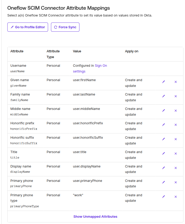Remove the Honorific suffix mapping

point(176,139)
